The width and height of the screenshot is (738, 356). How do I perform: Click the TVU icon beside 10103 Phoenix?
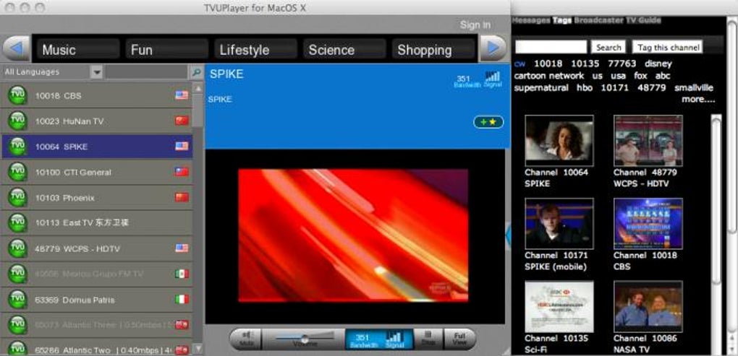tap(18, 197)
